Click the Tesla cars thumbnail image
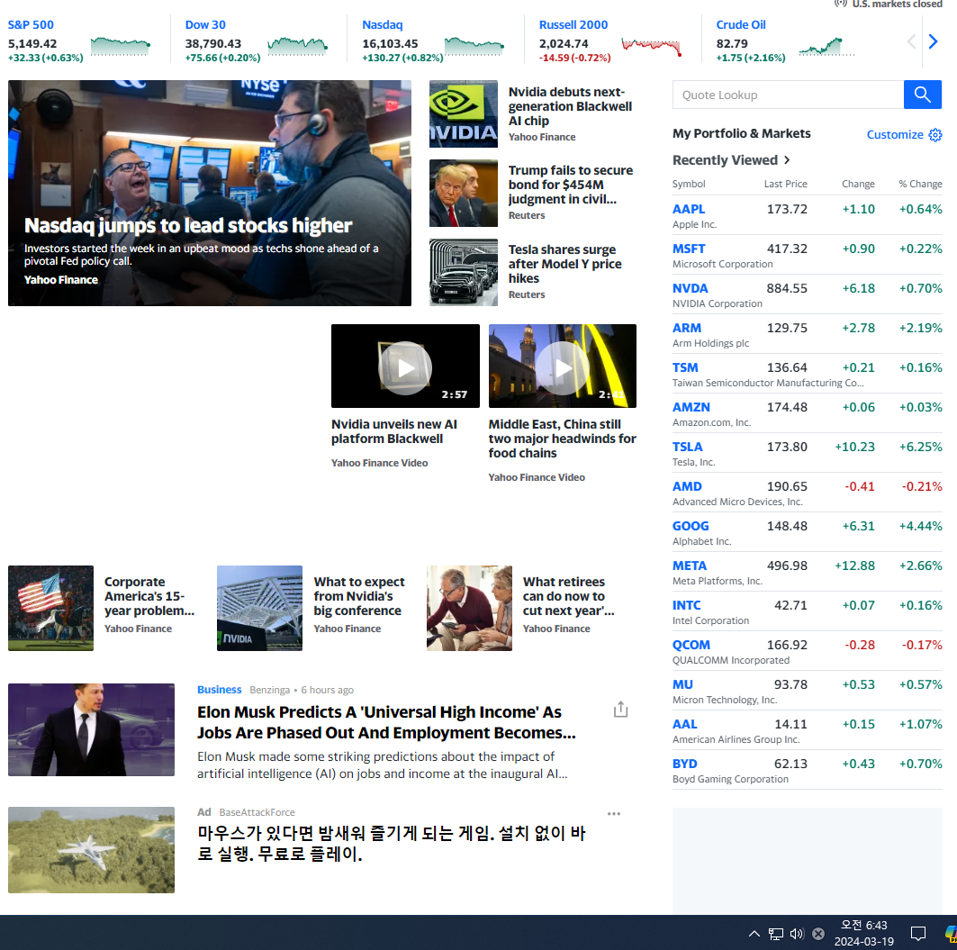Screen dimensions: 957x950 click(464, 272)
